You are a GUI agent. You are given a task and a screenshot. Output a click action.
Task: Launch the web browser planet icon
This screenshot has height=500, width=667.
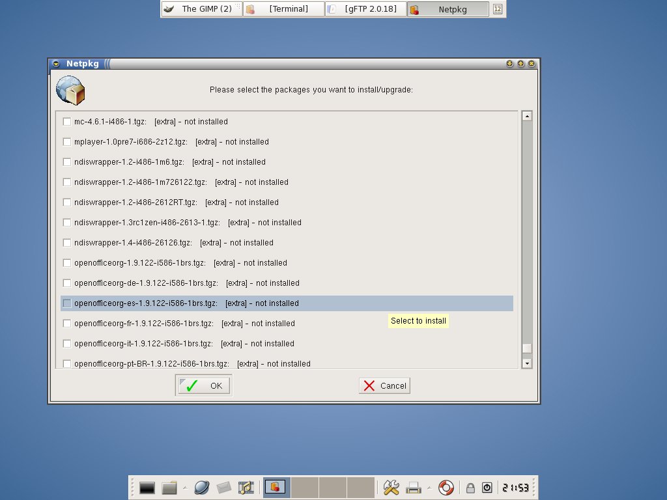(x=202, y=488)
